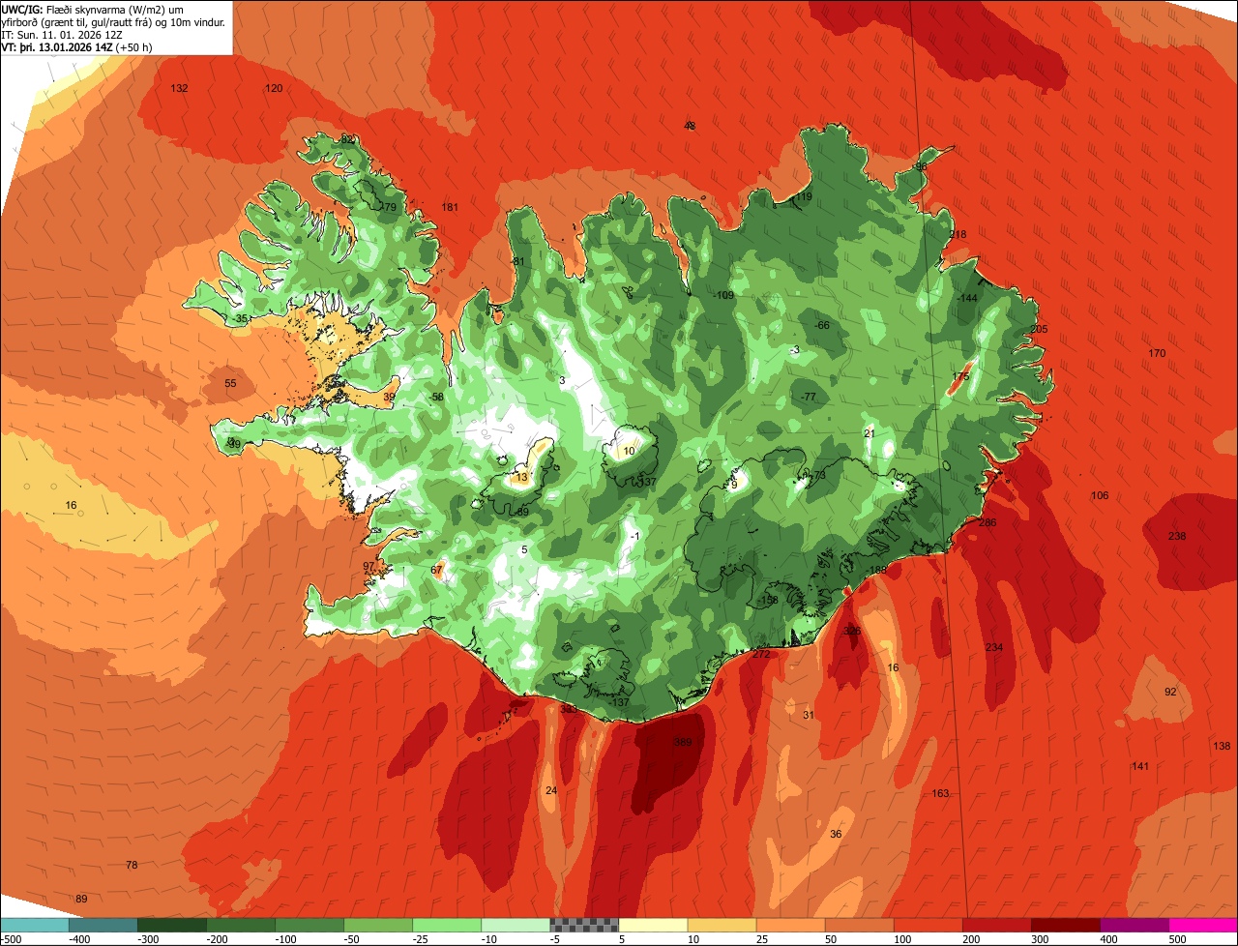Click the darkest green -300 to -200 legend swatch
Image resolution: width=1238 pixels, height=946 pixels.
[x=171, y=925]
